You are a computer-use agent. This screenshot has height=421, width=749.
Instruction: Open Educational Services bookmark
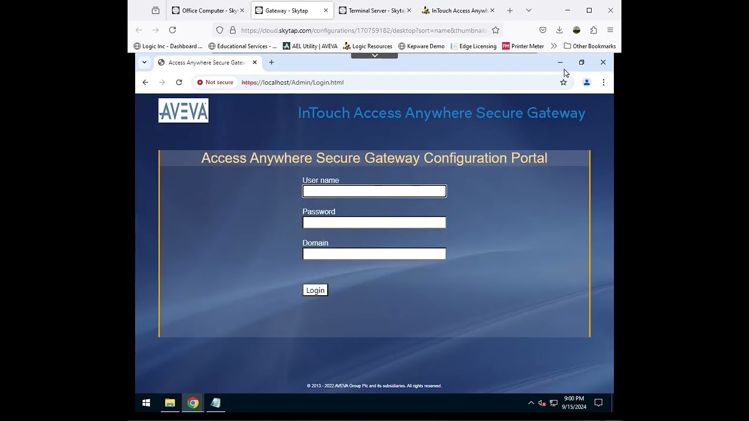243,46
